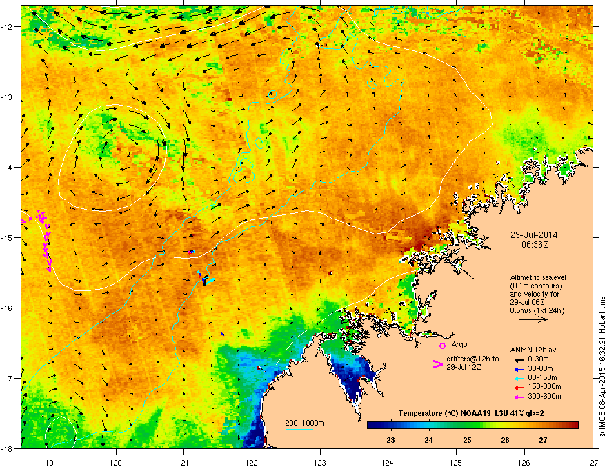Image resolution: width=607 pixels, height=469 pixels.
Task: Click the longitude axis label 126
Action: click(x=524, y=463)
